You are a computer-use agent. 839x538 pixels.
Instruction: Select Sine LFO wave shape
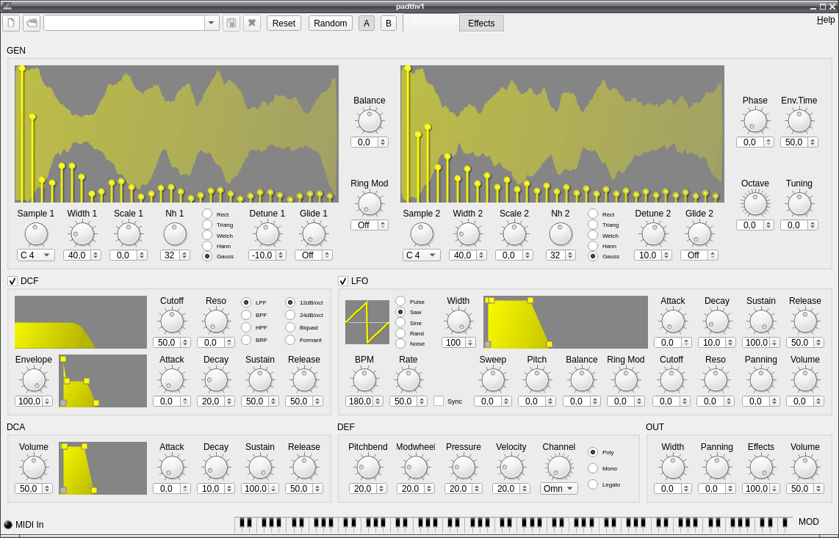tap(400, 322)
